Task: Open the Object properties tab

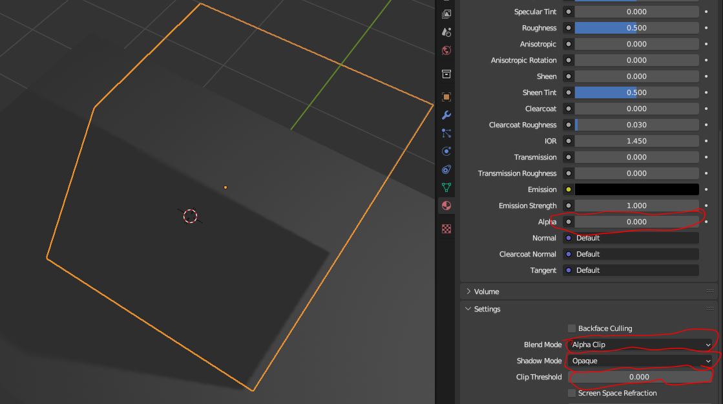Action: click(x=446, y=97)
